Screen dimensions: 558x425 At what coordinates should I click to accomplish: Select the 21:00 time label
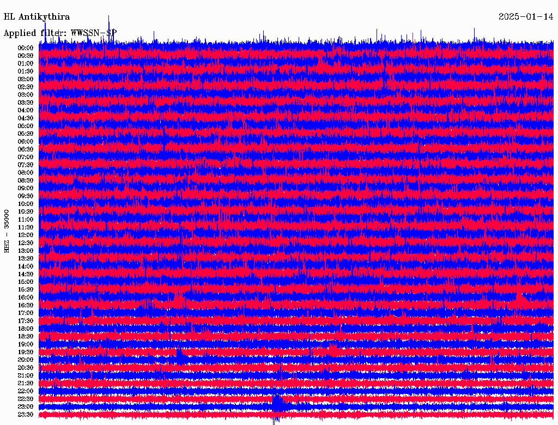click(x=26, y=375)
